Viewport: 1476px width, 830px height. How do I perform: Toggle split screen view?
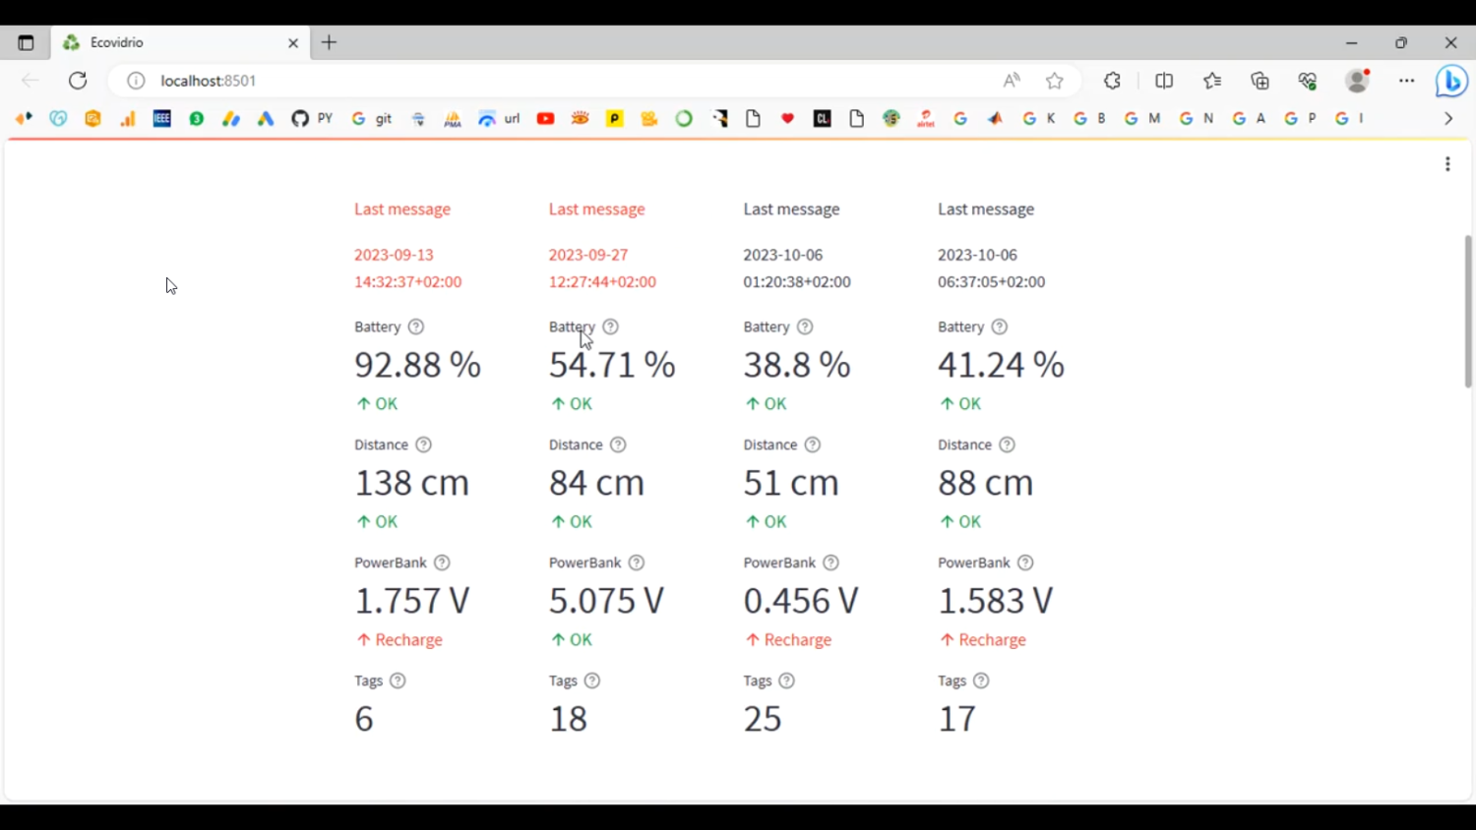pos(1164,81)
